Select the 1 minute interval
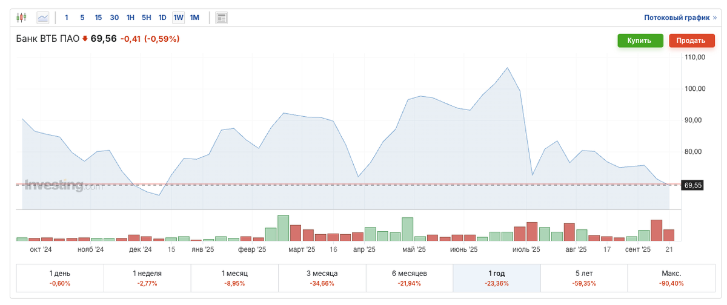This screenshot has width=727, height=305. [x=66, y=18]
